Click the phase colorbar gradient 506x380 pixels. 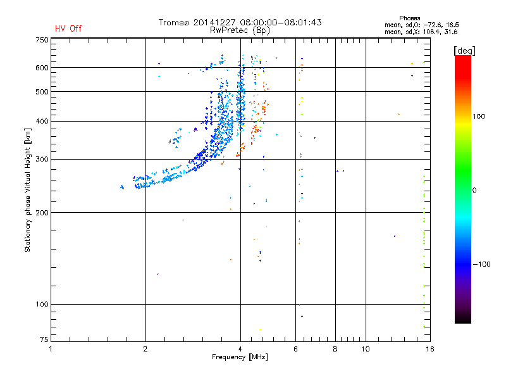(x=463, y=189)
